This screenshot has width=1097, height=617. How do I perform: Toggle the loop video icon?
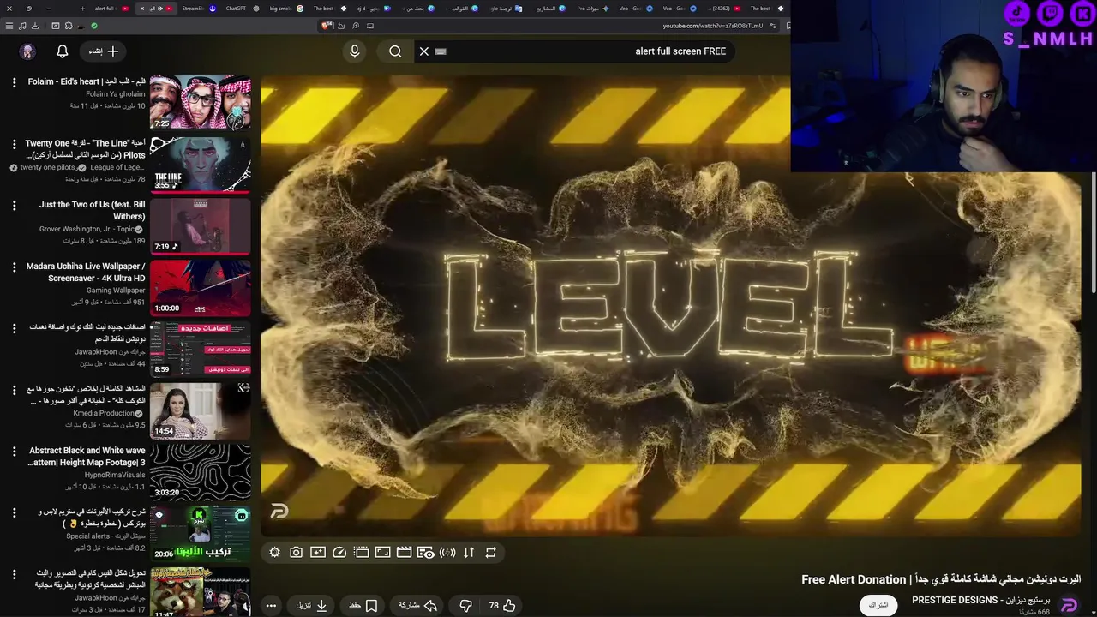coord(491,553)
